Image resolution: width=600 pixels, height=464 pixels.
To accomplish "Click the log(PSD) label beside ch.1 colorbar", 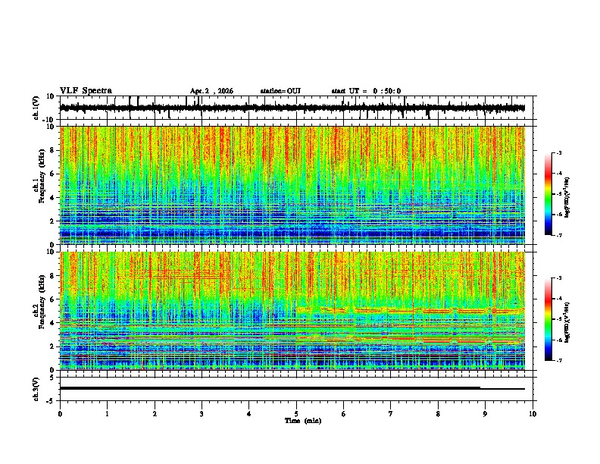I will [567, 197].
